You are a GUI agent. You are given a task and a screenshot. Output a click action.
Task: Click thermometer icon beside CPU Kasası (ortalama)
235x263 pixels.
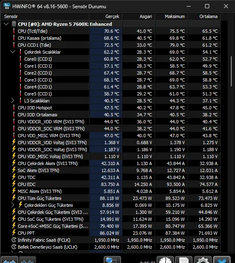(14, 38)
